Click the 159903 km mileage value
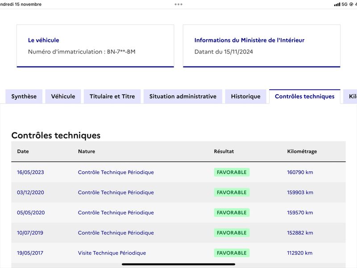This screenshot has width=357, height=268. [x=300, y=193]
